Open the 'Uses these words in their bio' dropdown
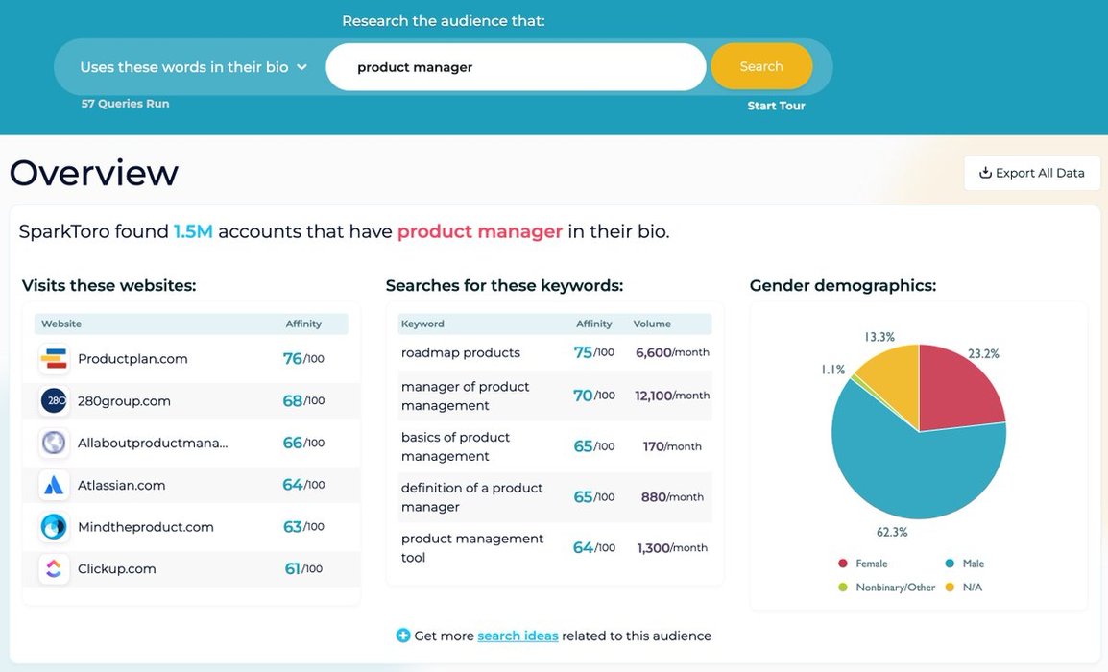This screenshot has height=672, width=1108. [x=193, y=67]
